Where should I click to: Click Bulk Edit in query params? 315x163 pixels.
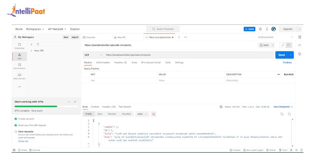point(289,75)
